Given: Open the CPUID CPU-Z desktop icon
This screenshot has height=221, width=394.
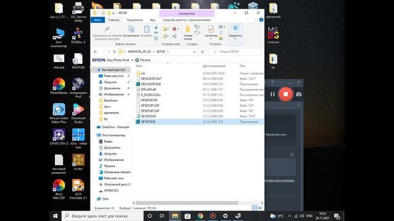Looking at the screenshot, I should coord(59,137).
